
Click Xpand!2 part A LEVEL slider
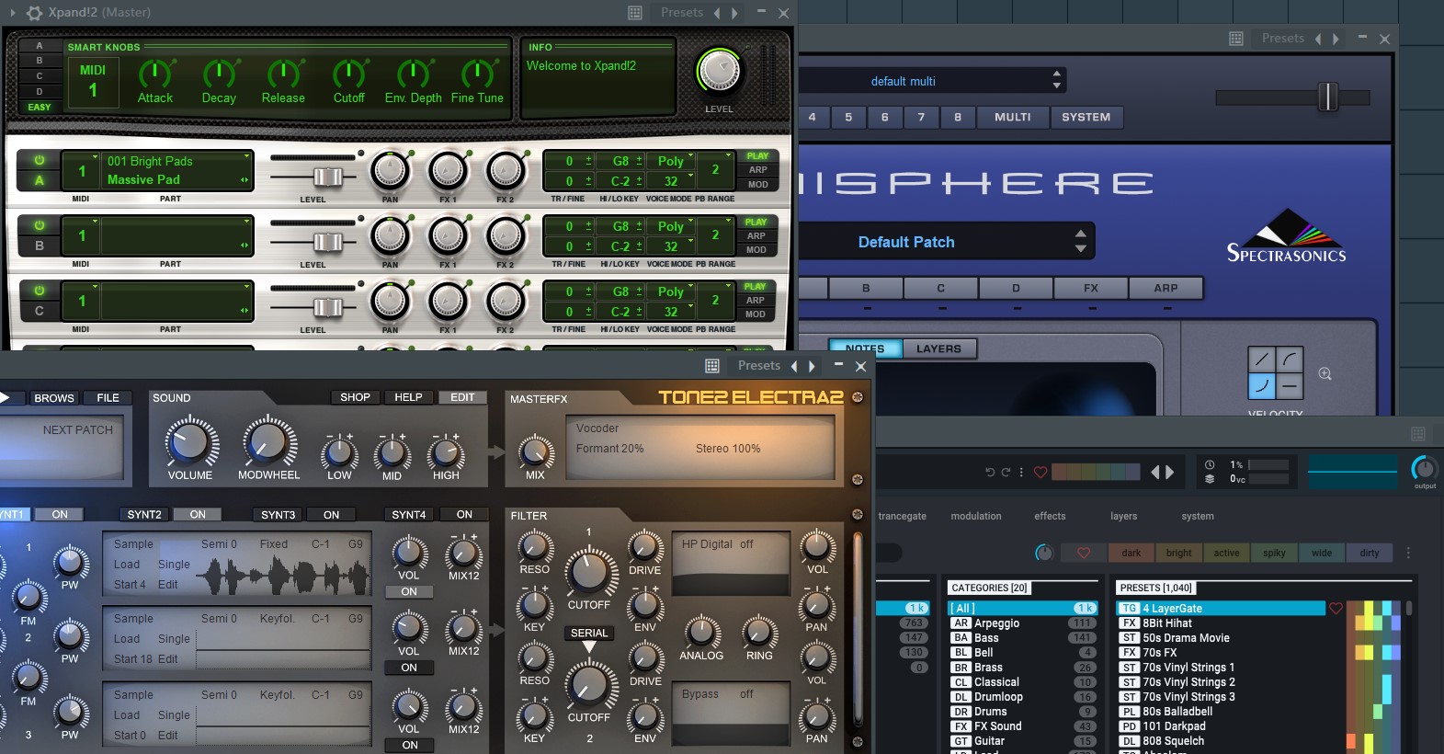coord(328,177)
